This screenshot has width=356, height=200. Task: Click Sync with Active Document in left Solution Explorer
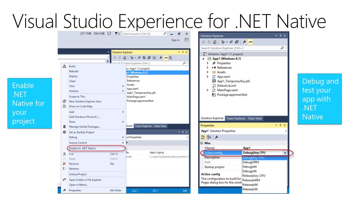[x=139, y=58]
